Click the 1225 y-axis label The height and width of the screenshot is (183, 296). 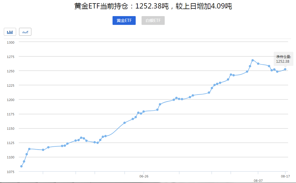point(11,85)
